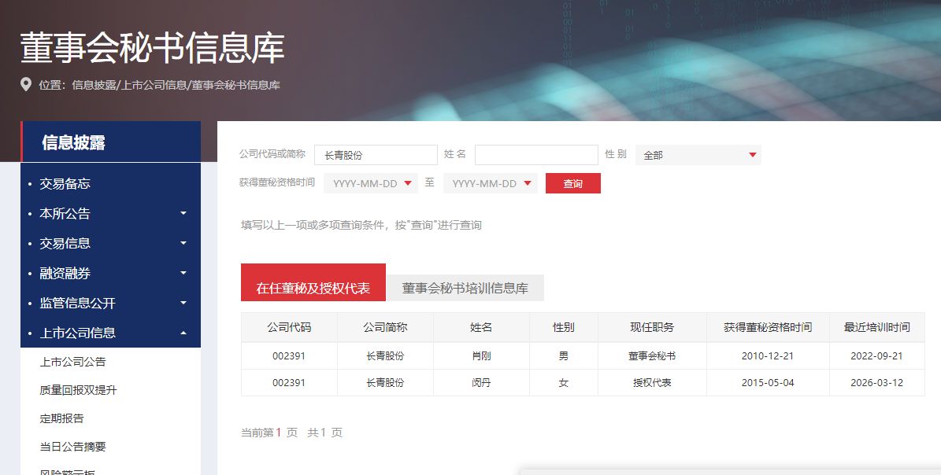Click the 最近培训时间 column header
Screen dimensions: 941x475
(876, 327)
